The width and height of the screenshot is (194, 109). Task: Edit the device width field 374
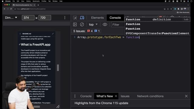(x=28, y=18)
